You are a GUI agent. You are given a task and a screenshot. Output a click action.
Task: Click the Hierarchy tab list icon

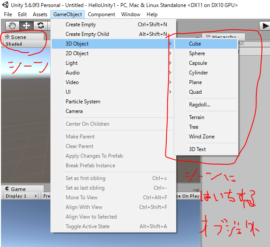pyautogui.click(x=208, y=36)
